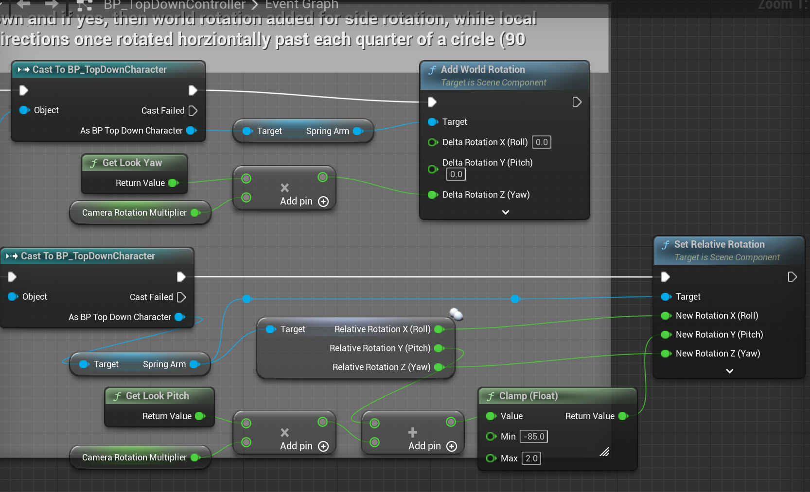Go forward using the toolbar forward arrow

52,4
